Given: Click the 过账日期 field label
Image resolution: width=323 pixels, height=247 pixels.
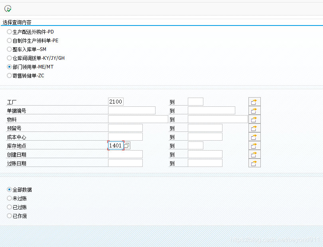Looking at the screenshot, I should 16,163.
